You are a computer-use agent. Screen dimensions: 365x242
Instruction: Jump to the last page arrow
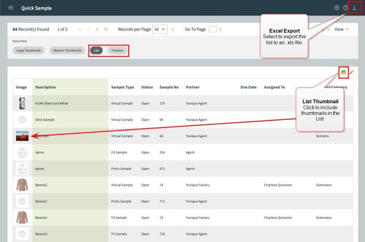[106, 29]
